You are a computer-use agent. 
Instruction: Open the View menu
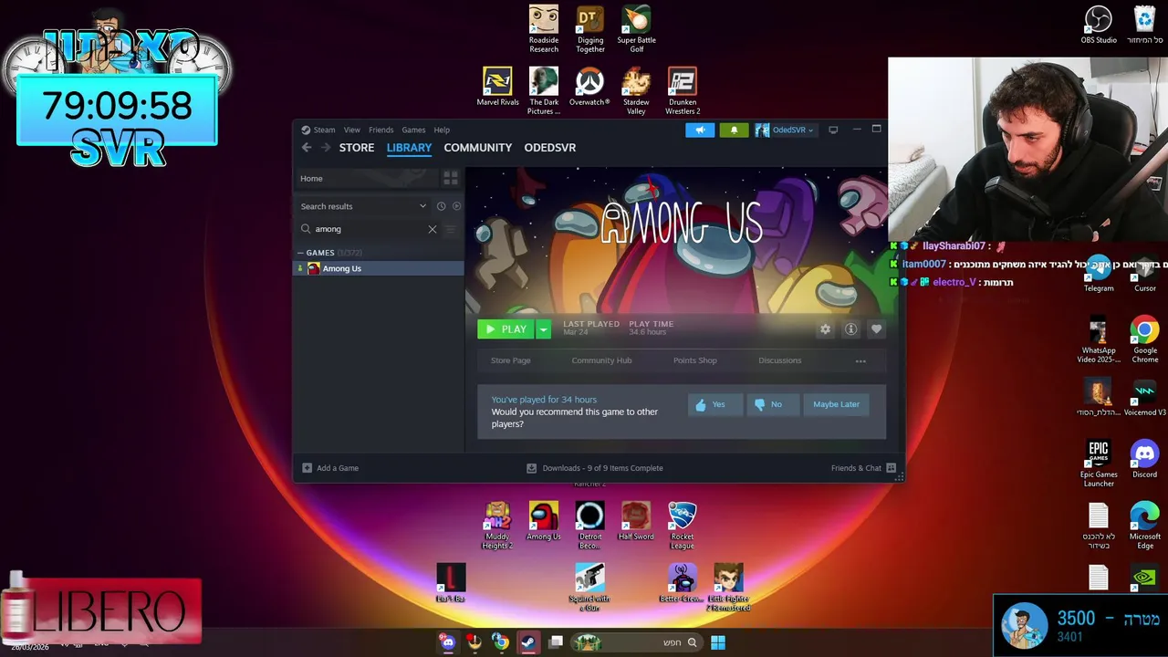coord(351,130)
